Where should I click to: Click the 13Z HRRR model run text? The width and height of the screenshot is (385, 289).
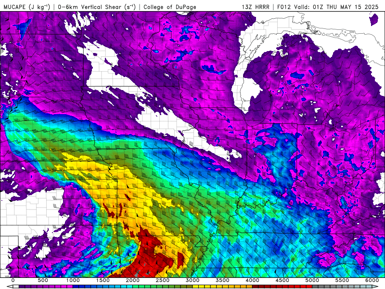click(256, 7)
